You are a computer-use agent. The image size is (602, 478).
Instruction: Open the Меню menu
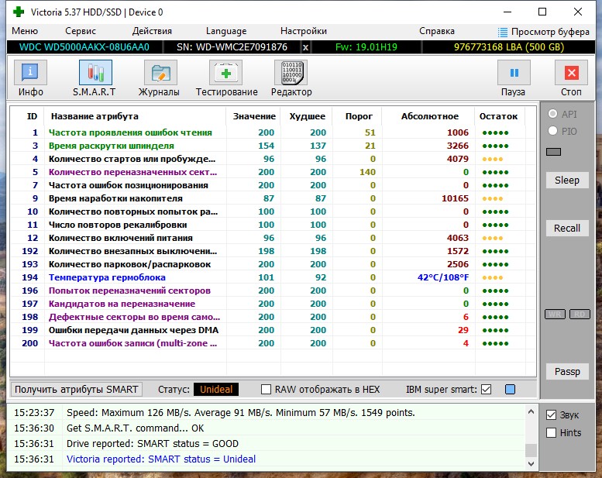tap(25, 31)
